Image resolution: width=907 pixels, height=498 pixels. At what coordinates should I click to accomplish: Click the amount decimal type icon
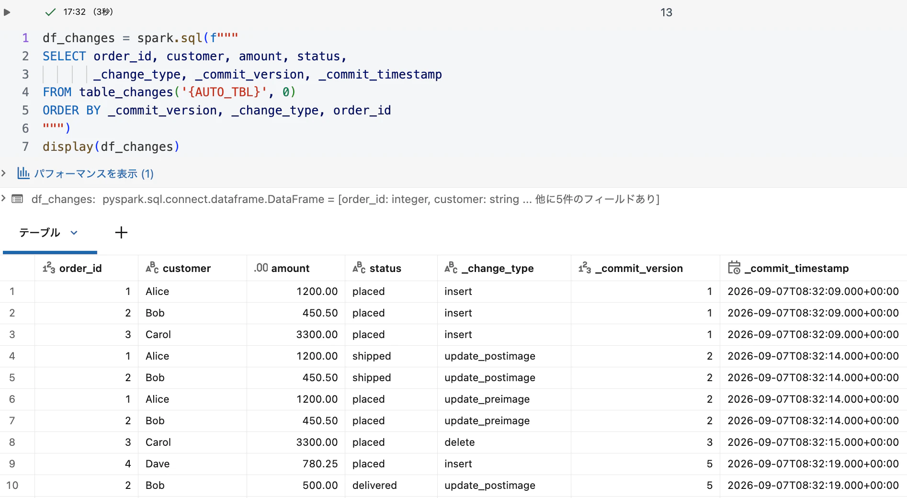click(x=261, y=268)
